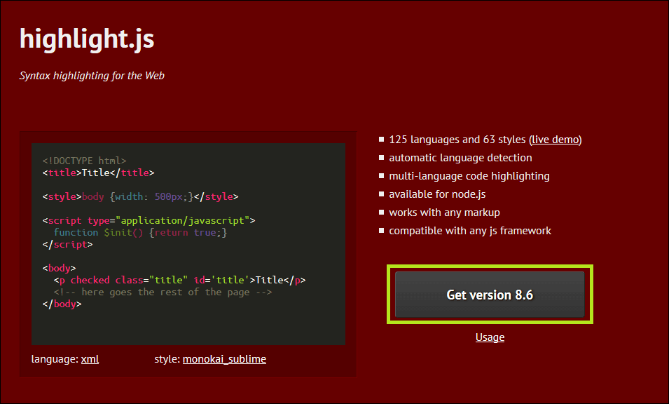Click the 'function $init()' code line
This screenshot has height=404, width=669.
click(140, 232)
